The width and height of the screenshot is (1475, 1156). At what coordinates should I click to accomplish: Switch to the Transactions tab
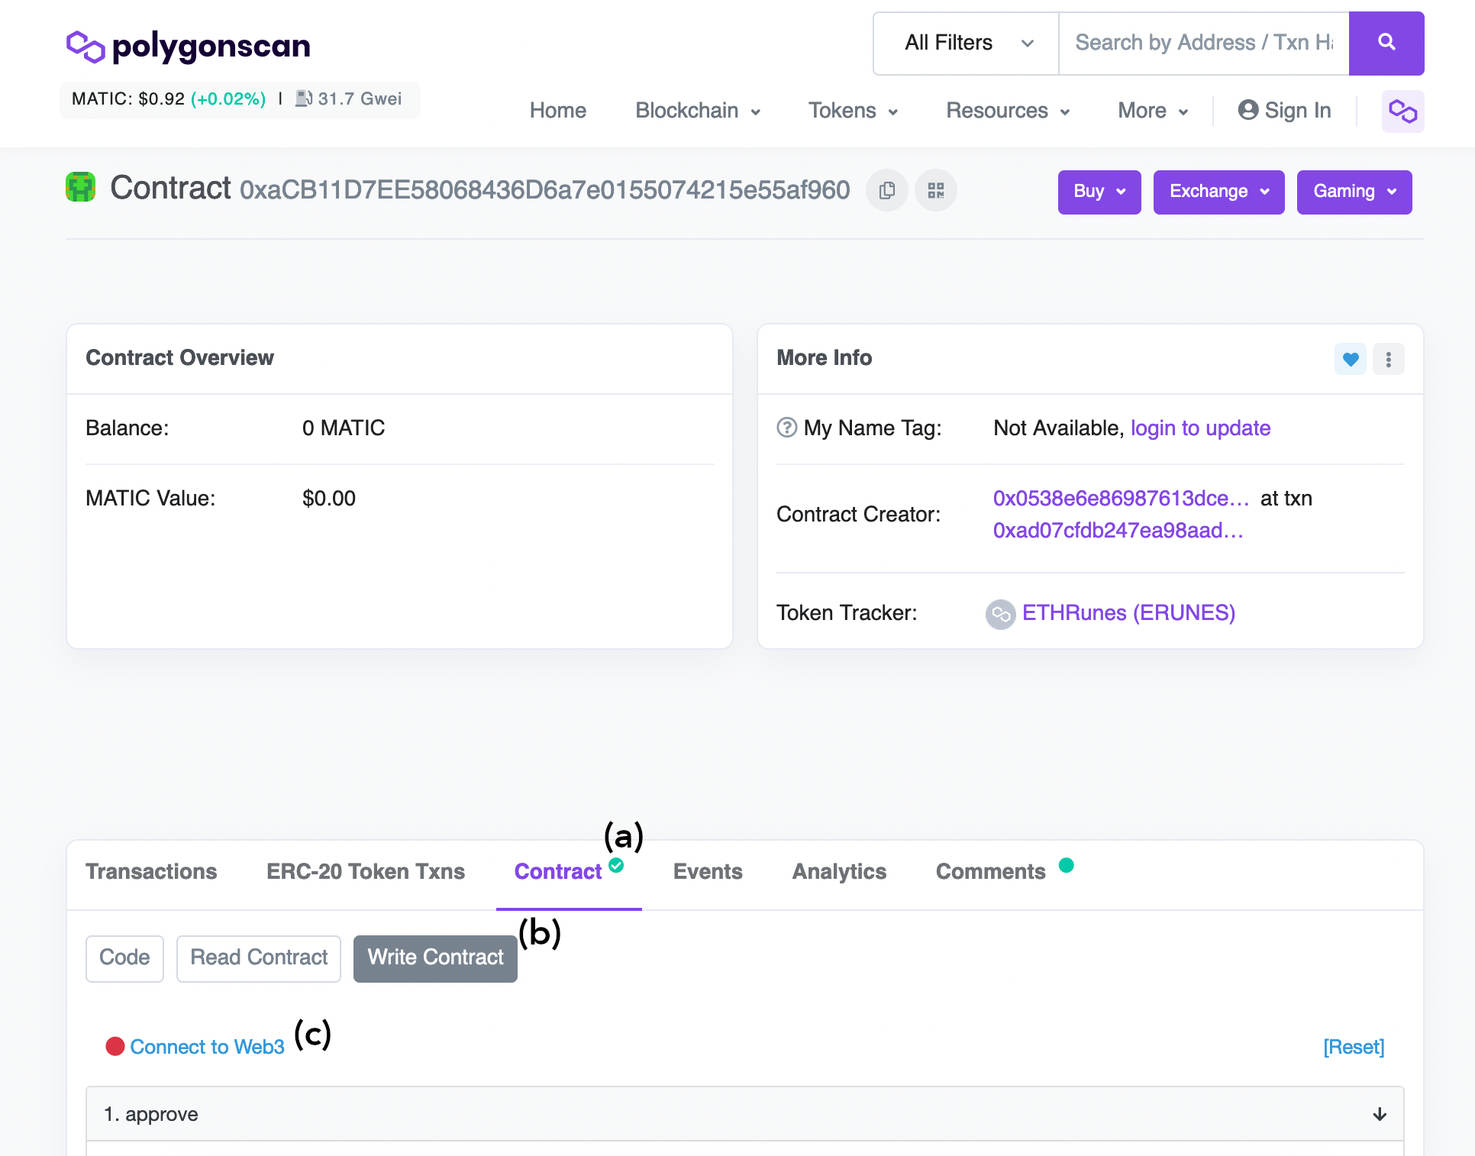tap(151, 871)
